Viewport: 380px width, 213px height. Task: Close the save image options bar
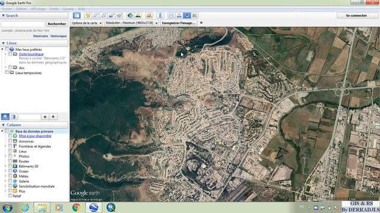tap(201, 22)
